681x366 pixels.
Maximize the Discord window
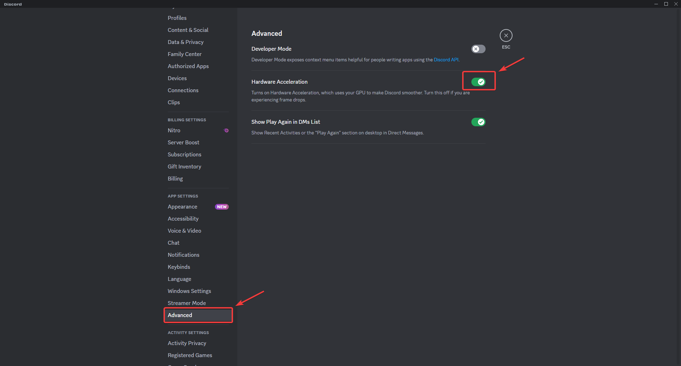[x=666, y=4]
